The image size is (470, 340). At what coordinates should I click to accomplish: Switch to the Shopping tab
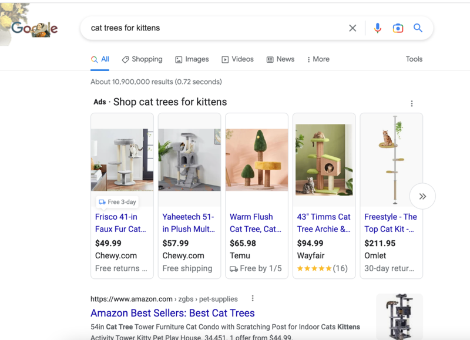click(x=142, y=59)
